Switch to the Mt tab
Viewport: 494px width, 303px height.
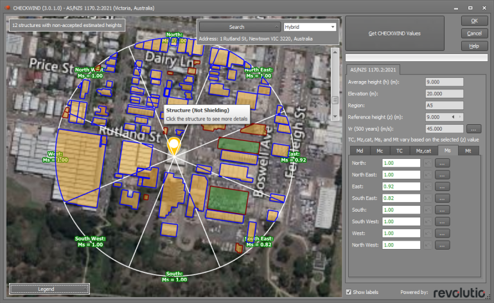(468, 151)
